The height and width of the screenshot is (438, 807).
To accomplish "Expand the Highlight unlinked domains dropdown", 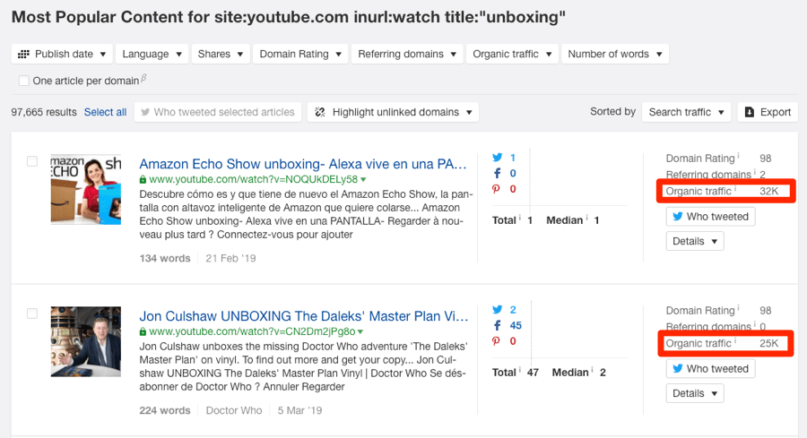I will [x=394, y=112].
